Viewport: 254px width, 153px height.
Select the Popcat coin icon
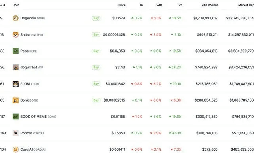coord(15,133)
